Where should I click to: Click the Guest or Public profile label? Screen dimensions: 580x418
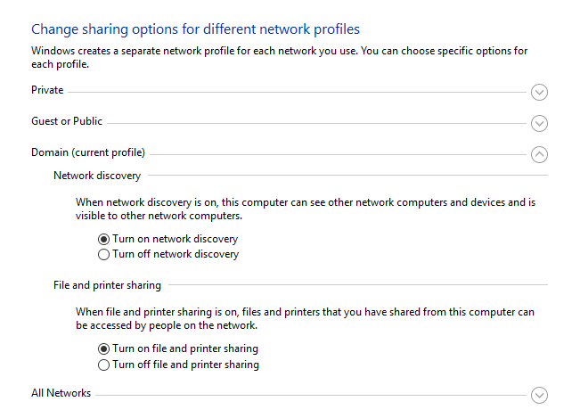67,121
